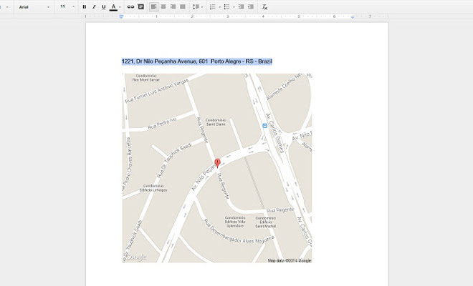
Task: Toggle italic formatting
Action: click(x=94, y=6)
